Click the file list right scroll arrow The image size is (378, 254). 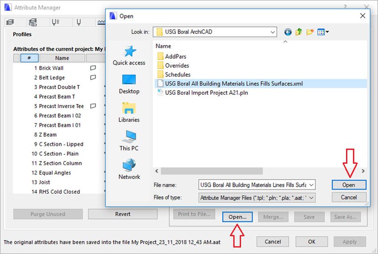[363, 171]
